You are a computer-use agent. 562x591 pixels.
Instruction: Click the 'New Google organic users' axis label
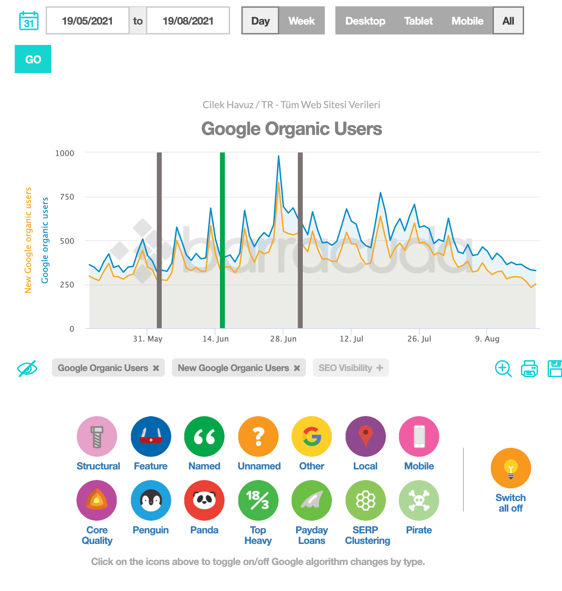point(28,240)
